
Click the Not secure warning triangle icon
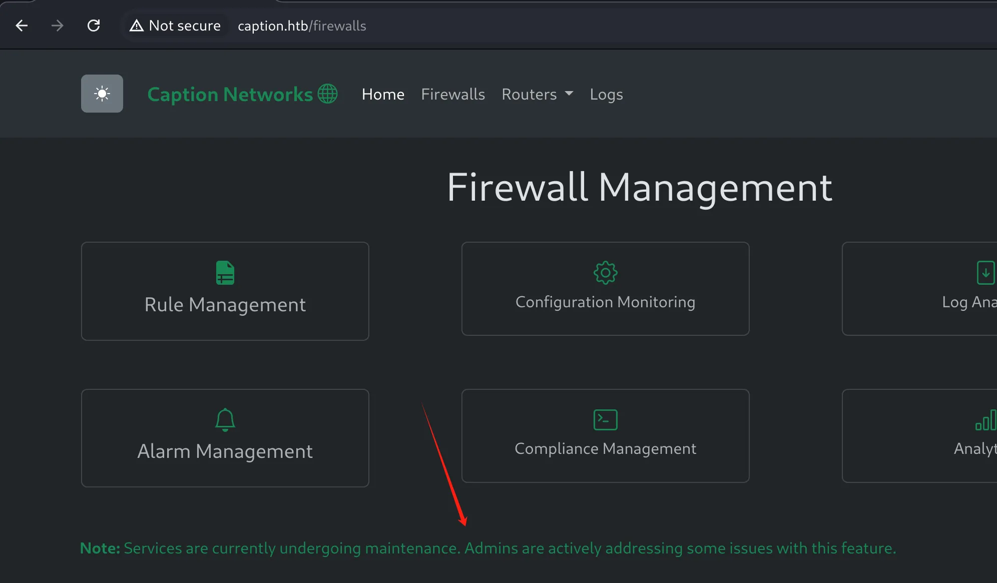click(x=137, y=26)
